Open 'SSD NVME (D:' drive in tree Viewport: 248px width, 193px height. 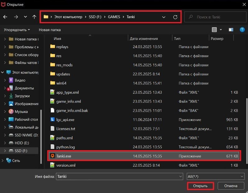coord(23,135)
